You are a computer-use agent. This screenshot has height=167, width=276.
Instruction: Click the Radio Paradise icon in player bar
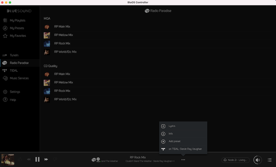94,160
